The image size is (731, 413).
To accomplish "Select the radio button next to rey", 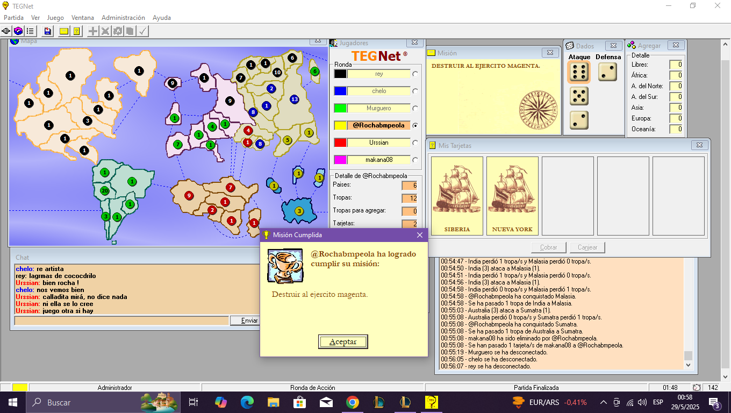I will 415,74.
